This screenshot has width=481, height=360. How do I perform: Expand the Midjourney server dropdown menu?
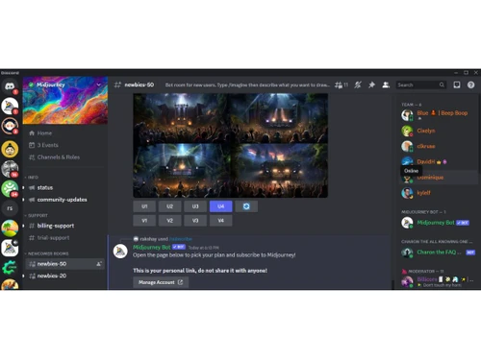99,84
